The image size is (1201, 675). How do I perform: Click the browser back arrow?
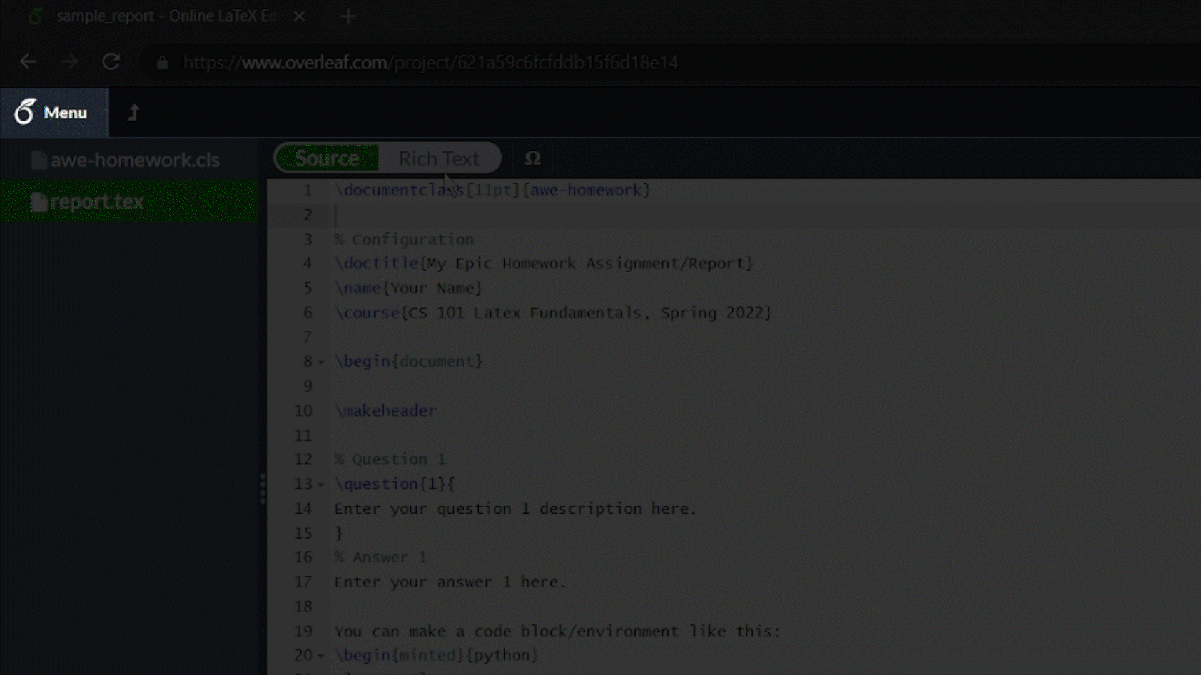(28, 61)
